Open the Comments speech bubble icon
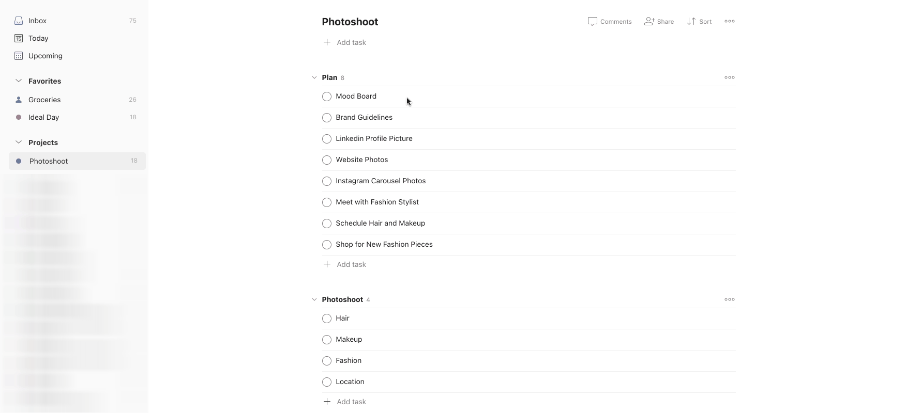The height and width of the screenshot is (413, 907). 593,21
